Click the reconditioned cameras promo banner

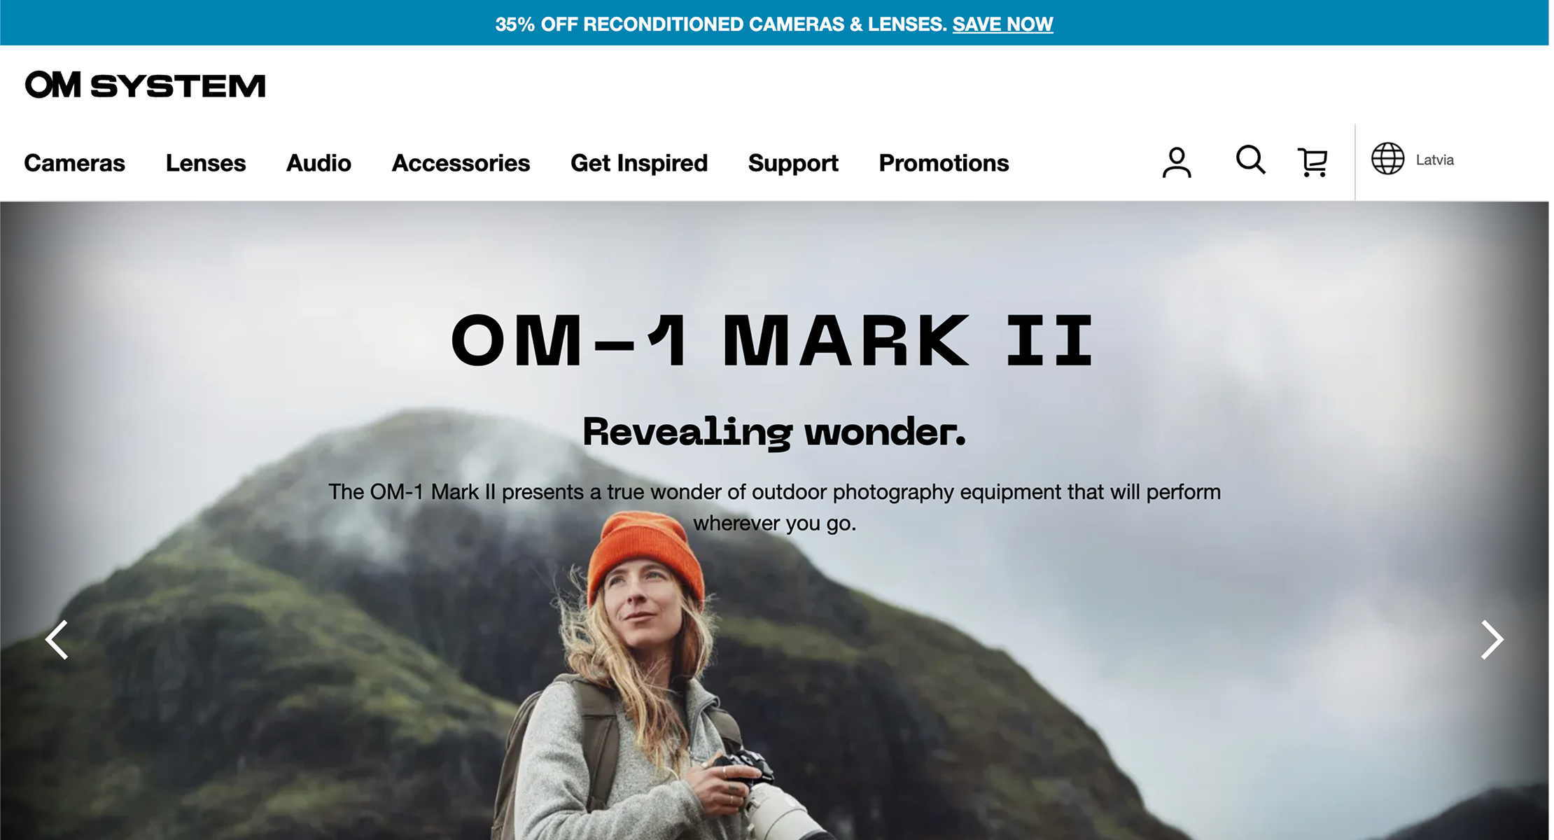coord(774,23)
